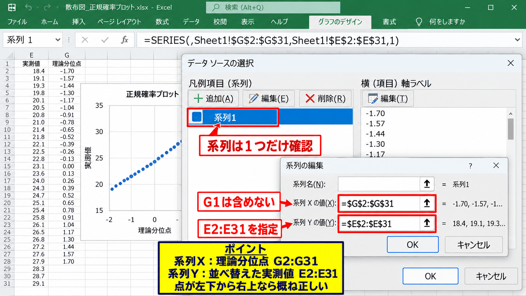Click the axis label list scroll-up arrow

511,113
